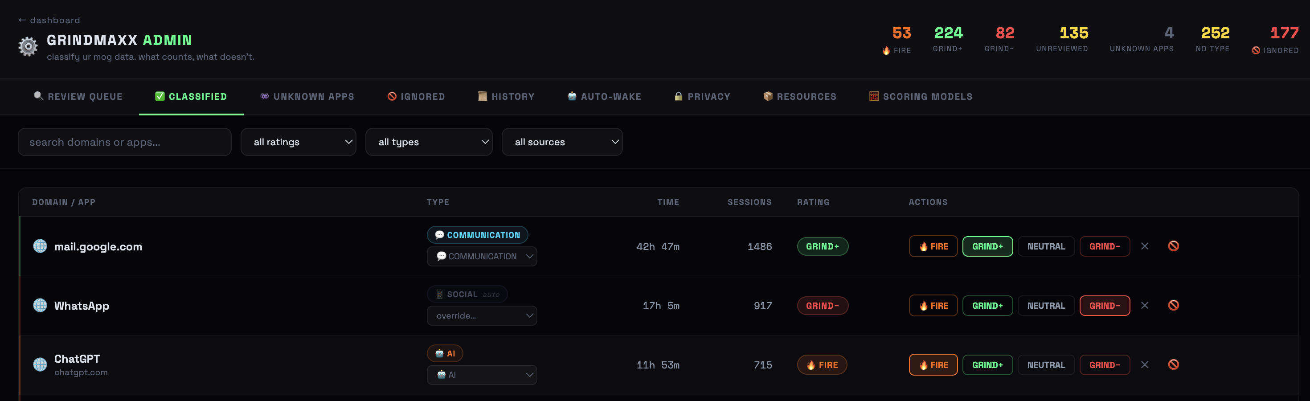Click the globe icon next to ChatGPT
1310x401 pixels.
(40, 364)
